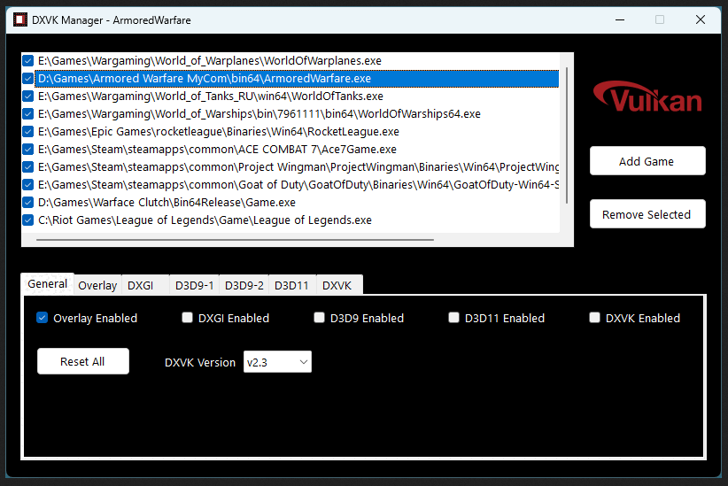Close the DXVK Manager window
The image size is (728, 486).
701,19
